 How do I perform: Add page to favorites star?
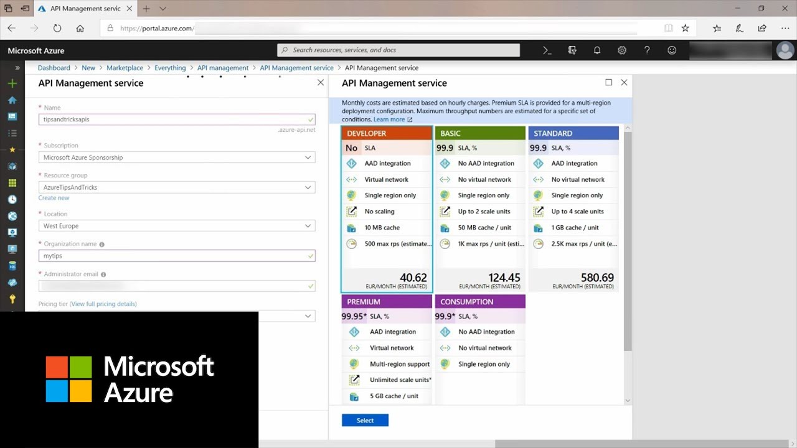click(x=685, y=28)
